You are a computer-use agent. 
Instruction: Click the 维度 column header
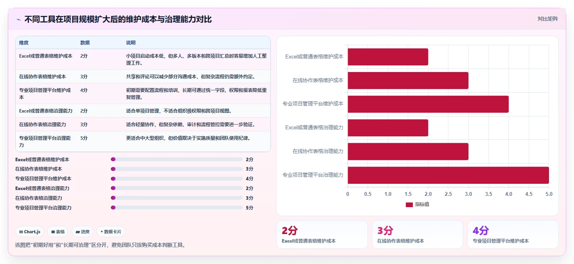(x=24, y=42)
